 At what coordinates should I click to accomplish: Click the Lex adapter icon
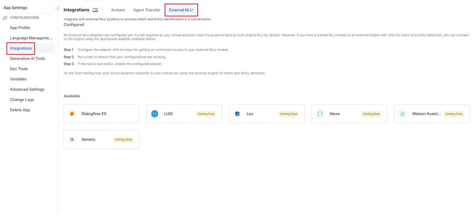click(237, 114)
